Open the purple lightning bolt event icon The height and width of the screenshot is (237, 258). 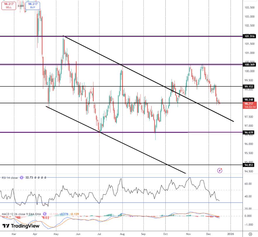coord(220,170)
